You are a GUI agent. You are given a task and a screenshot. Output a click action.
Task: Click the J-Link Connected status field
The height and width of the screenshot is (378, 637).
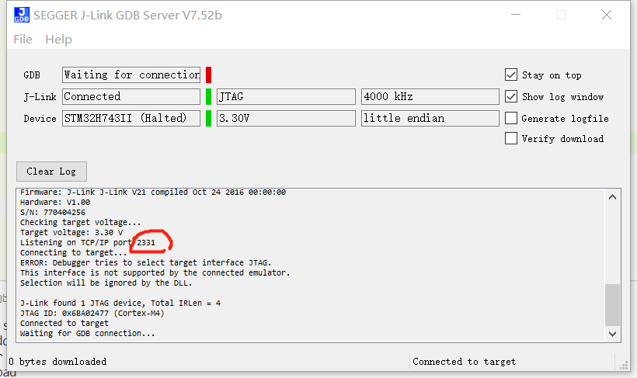(x=131, y=96)
